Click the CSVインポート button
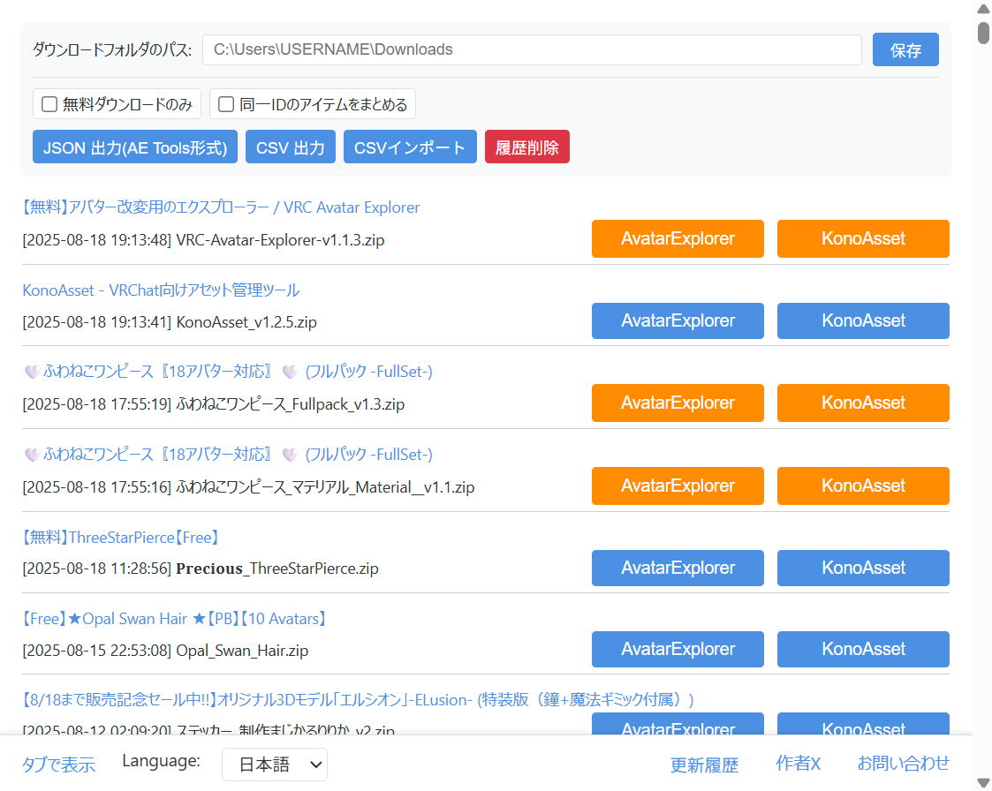This screenshot has height=791, width=992. 410,147
